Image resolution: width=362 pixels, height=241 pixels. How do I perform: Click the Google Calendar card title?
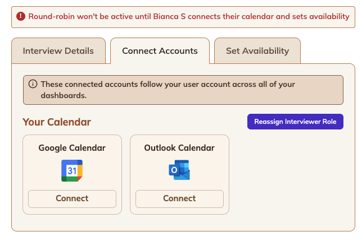coord(72,148)
